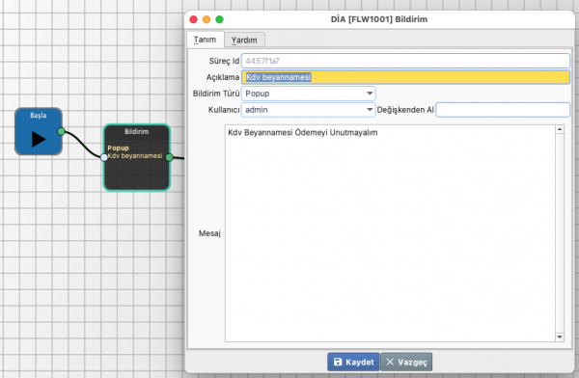The image size is (579, 378).
Task: Save with the Kaydet button
Action: tap(353, 362)
